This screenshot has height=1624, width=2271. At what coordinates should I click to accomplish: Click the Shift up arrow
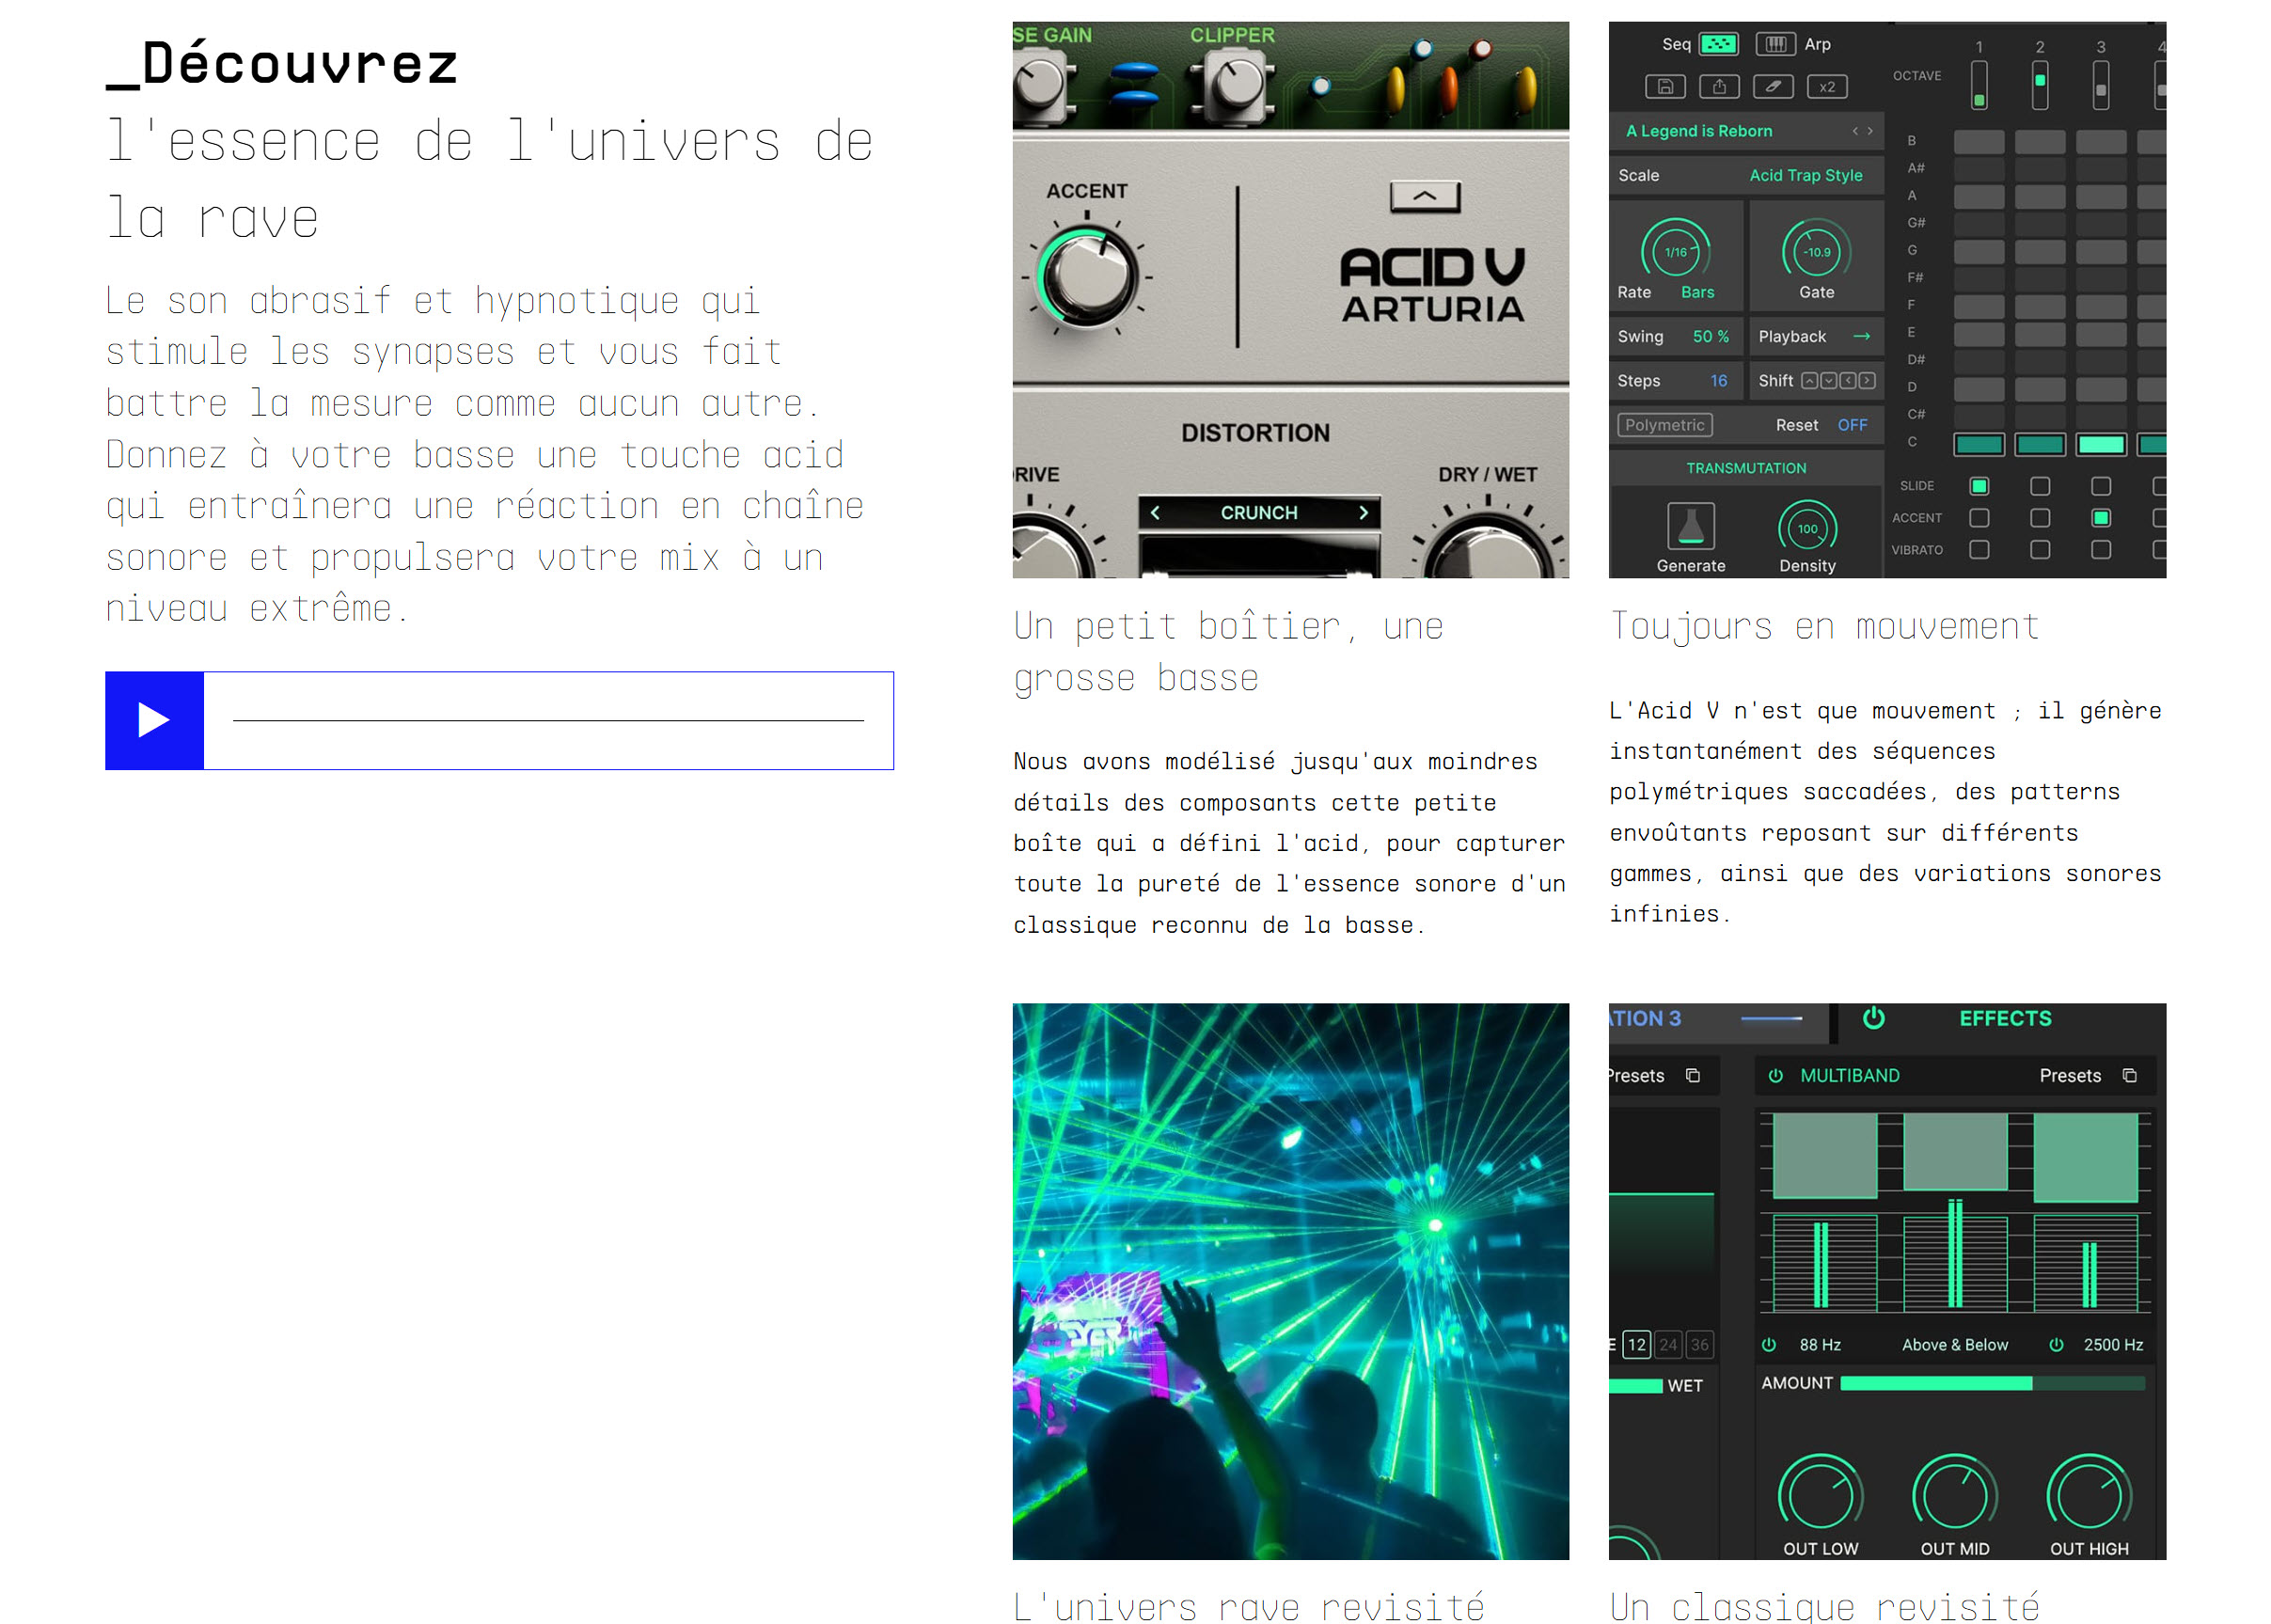point(1810,381)
